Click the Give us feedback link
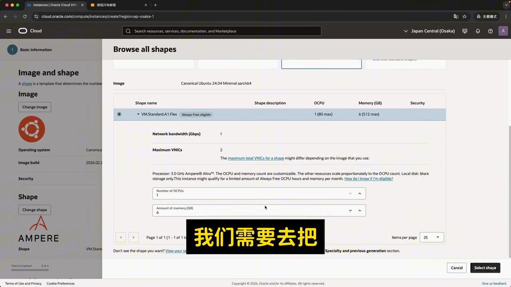The width and height of the screenshot is (511, 287). [x=494, y=283]
